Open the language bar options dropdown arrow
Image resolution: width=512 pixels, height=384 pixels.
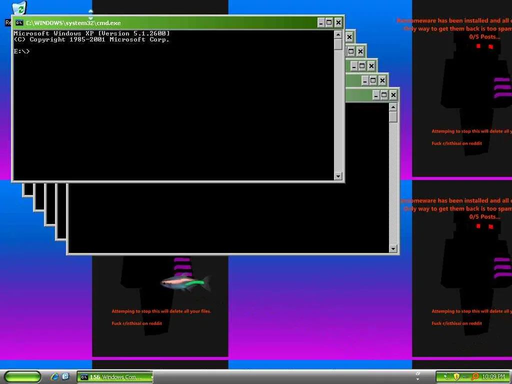pyautogui.click(x=417, y=380)
